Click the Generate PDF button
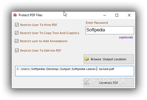The width and height of the screenshot is (147, 100). [109, 83]
